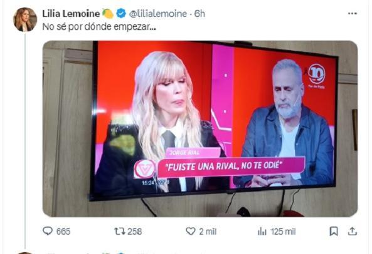Open Lilia Lemoine's profile avatar
The image size is (372, 254).
25,19
